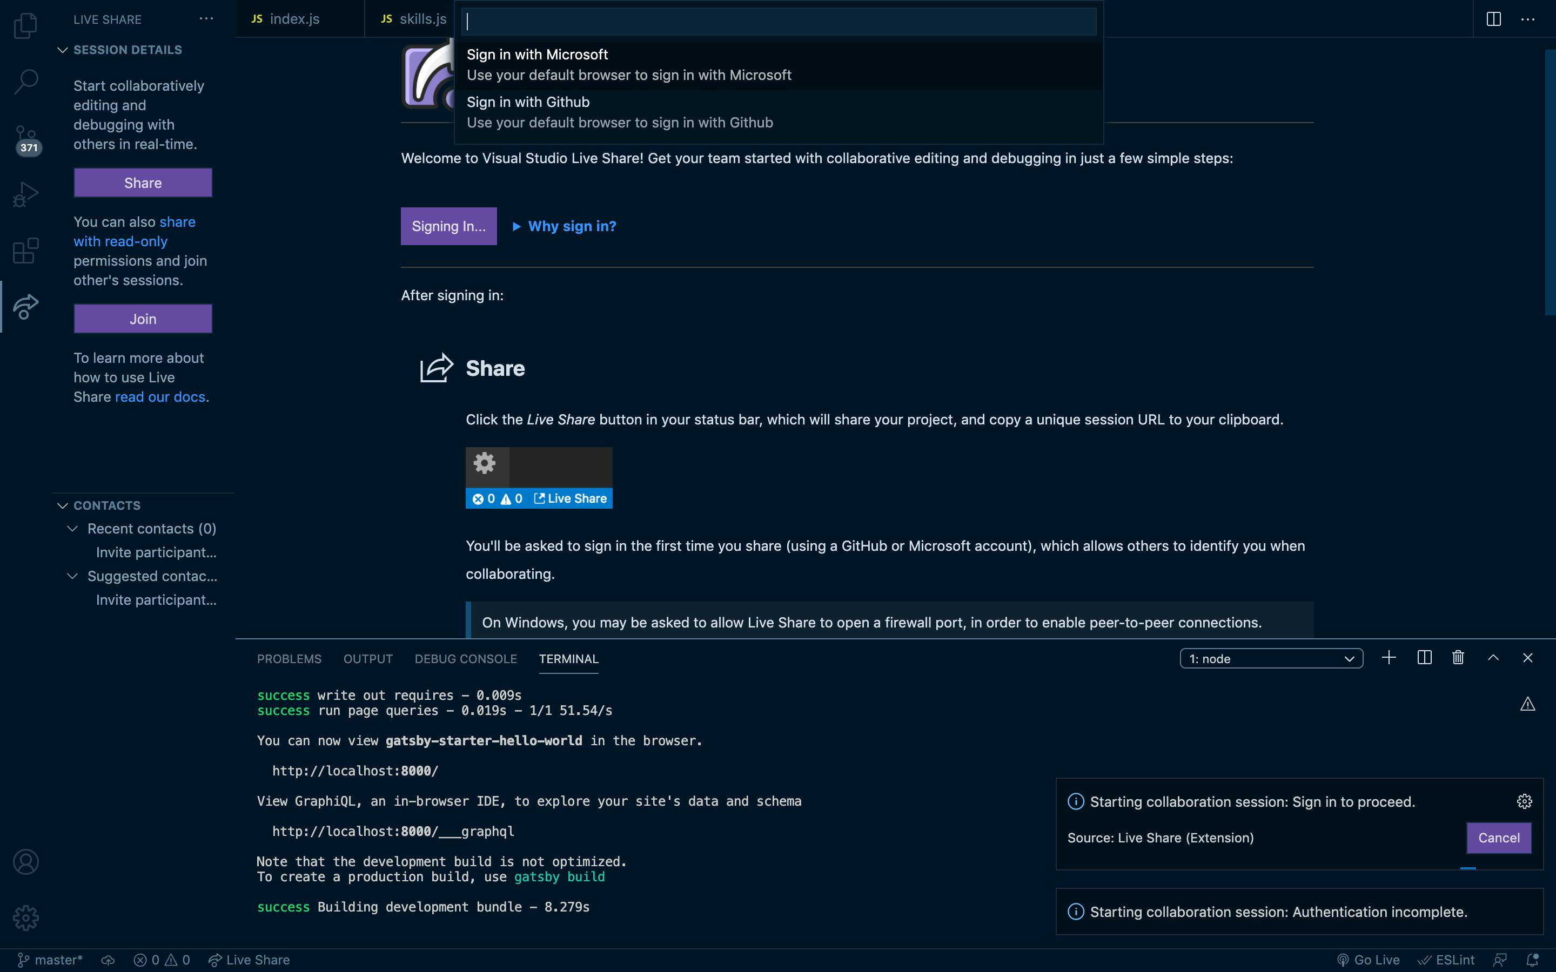Open the Output panel tab
Image resolution: width=1556 pixels, height=972 pixels.
tap(368, 659)
